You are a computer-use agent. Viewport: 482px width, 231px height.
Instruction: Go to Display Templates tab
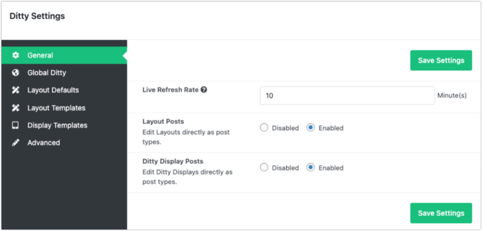[64, 126]
